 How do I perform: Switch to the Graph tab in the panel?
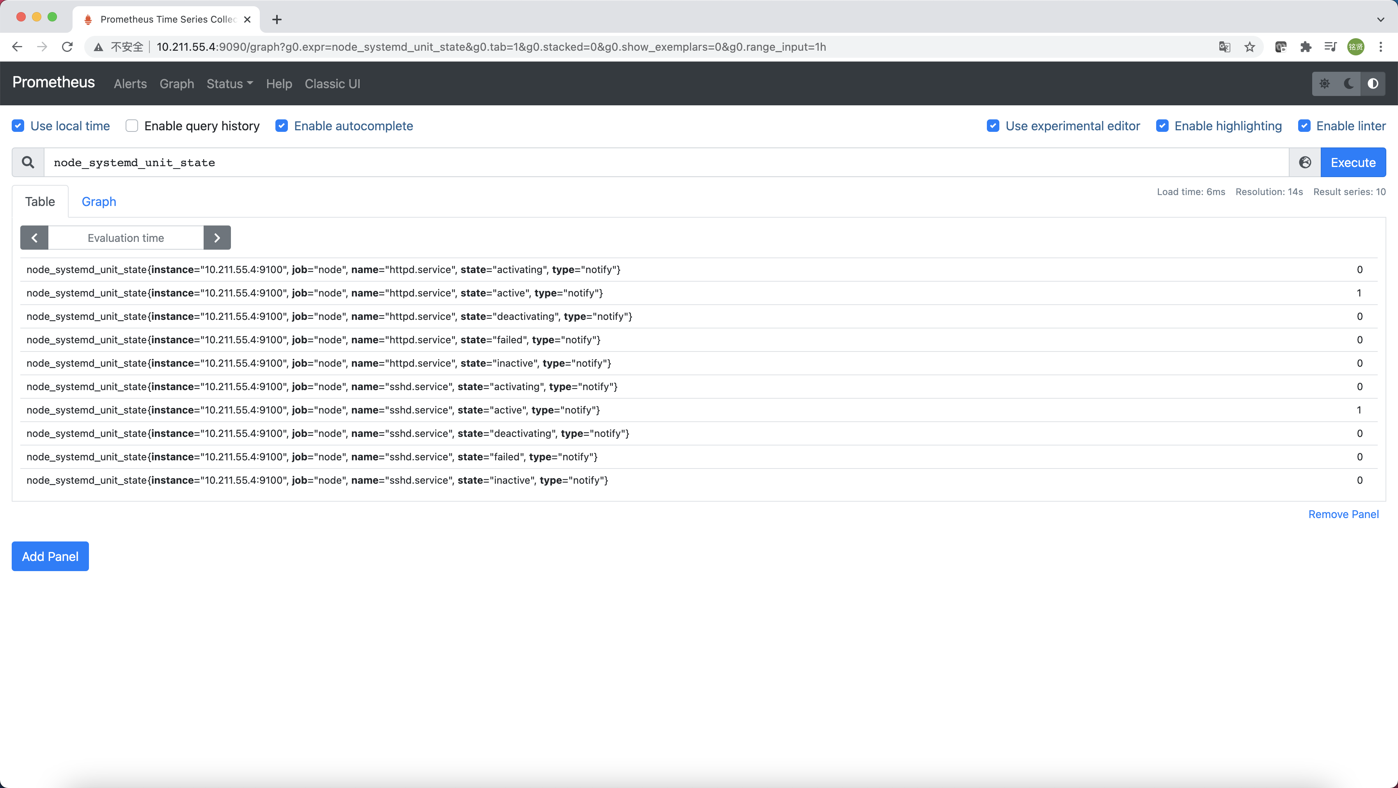(x=99, y=201)
